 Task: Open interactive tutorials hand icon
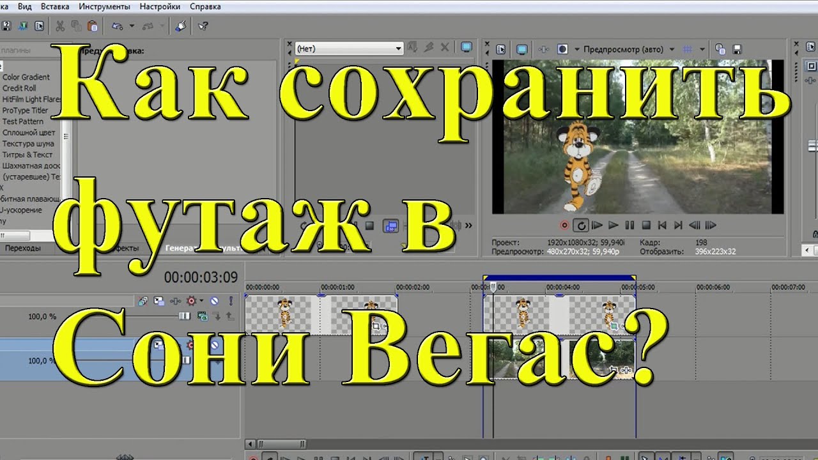pyautogui.click(x=181, y=26)
